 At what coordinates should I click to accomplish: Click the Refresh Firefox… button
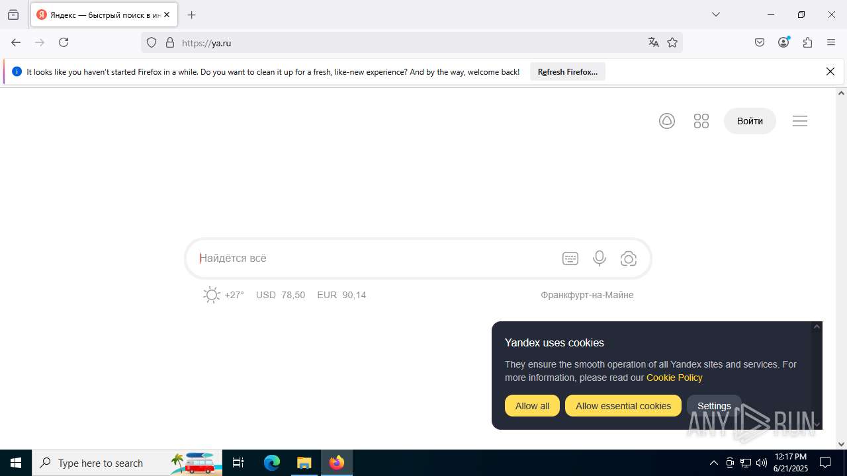[568, 72]
